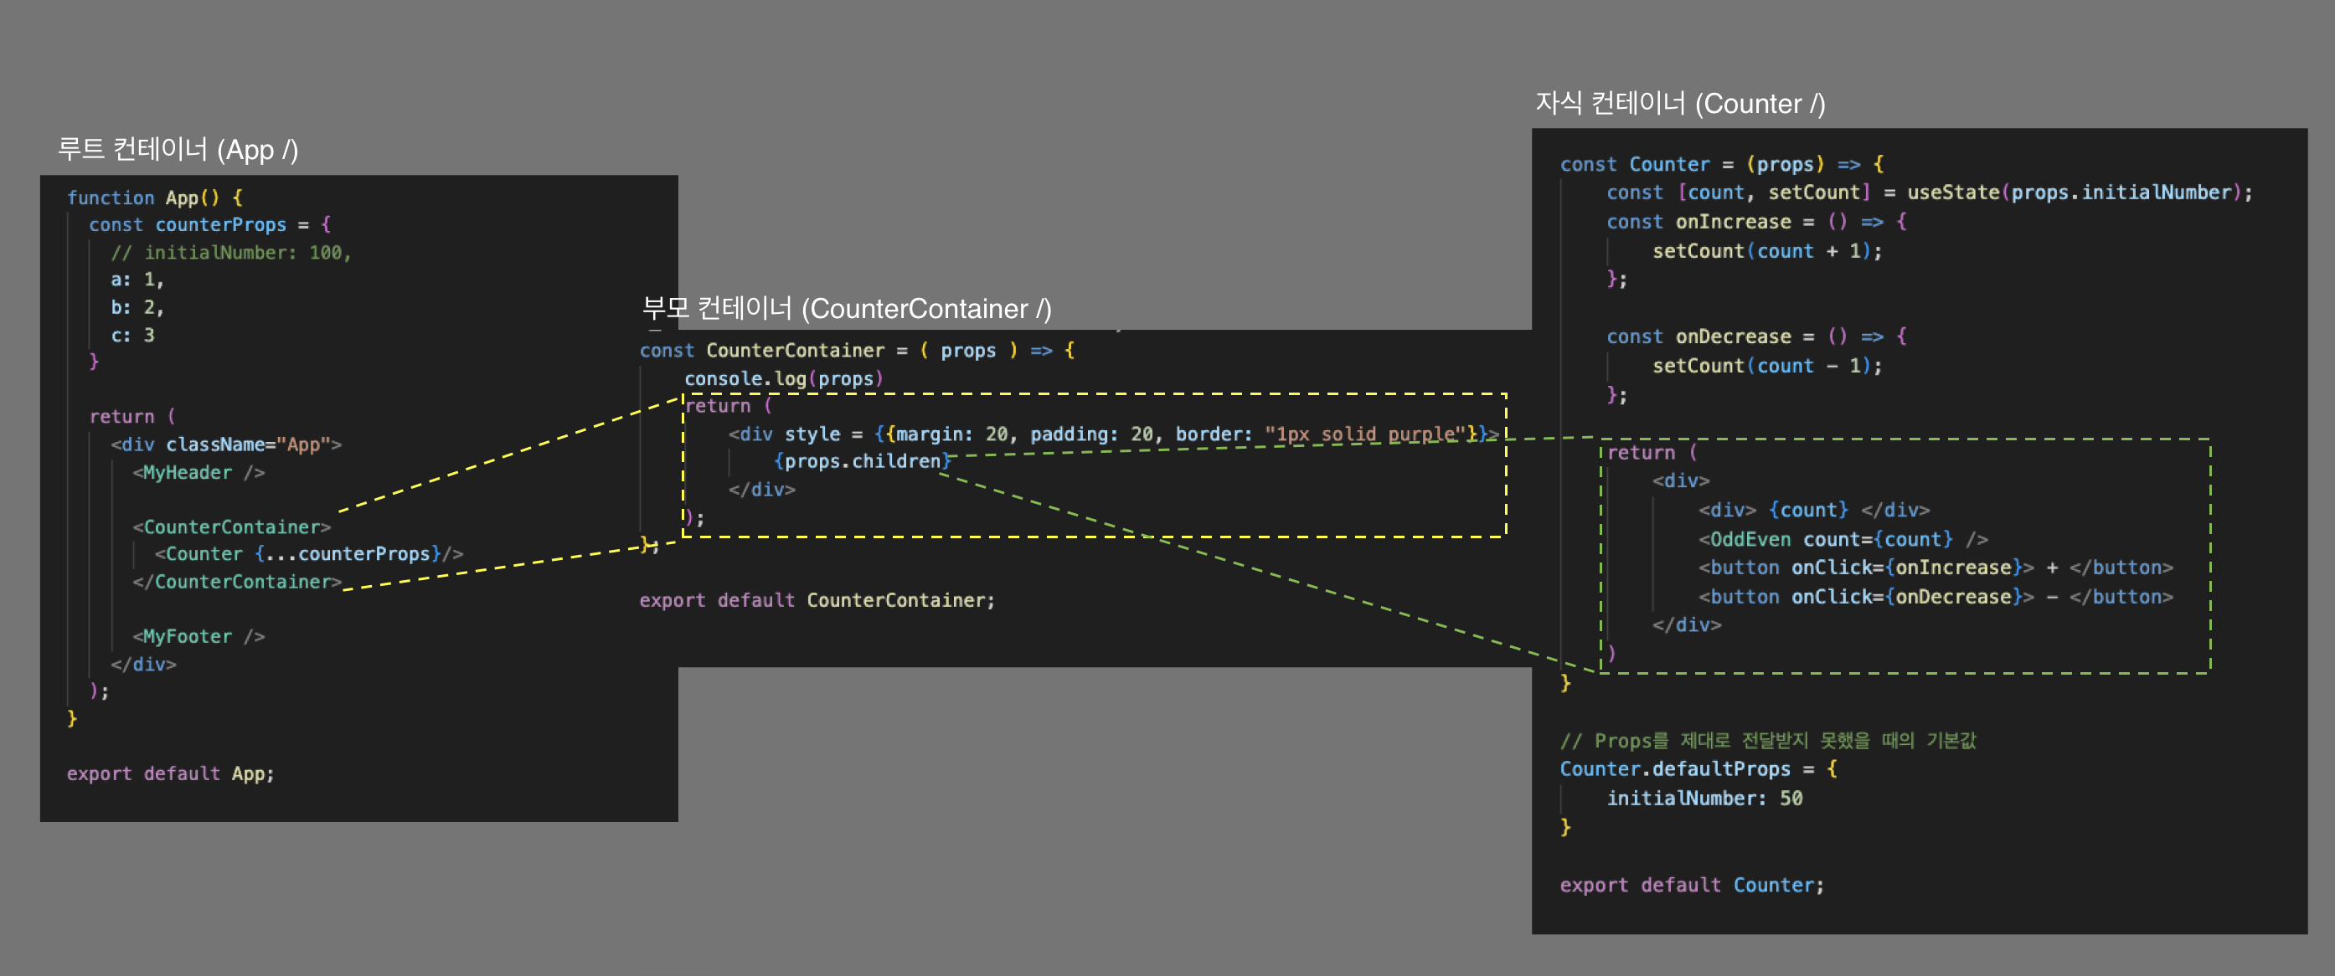
Task: Click the 'export default App;' line
Action: pos(170,773)
